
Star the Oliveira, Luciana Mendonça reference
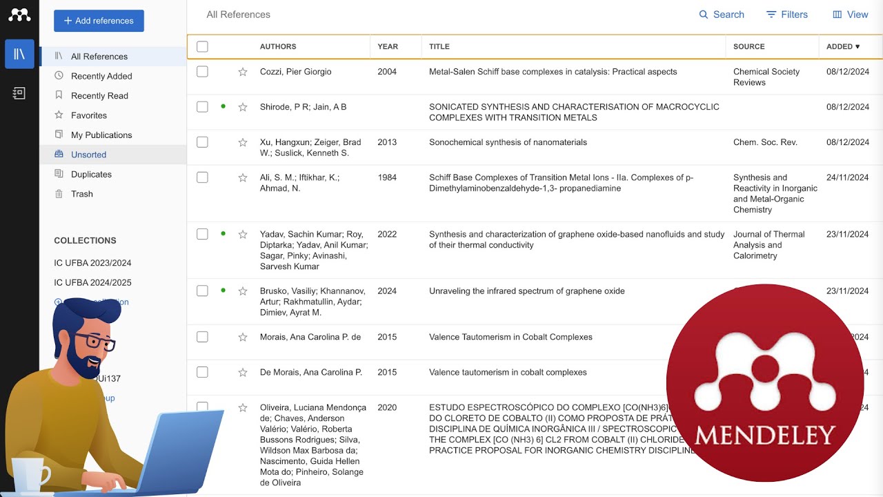(243, 407)
